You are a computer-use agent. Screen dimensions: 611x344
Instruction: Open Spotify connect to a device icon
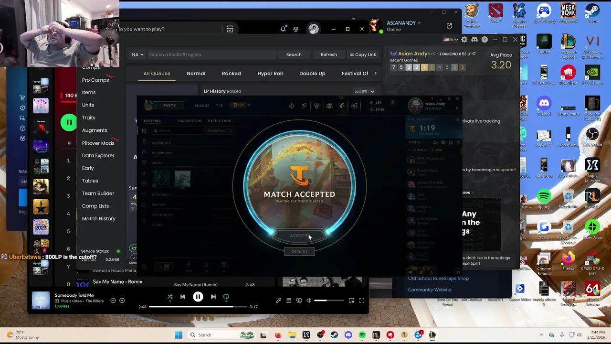point(299,301)
